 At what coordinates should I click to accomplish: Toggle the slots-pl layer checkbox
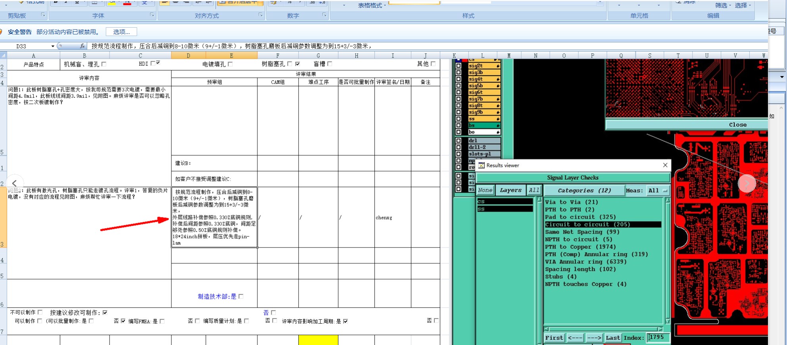coord(459,154)
